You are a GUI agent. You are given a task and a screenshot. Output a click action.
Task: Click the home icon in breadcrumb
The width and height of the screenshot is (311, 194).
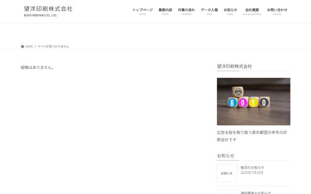[22, 47]
